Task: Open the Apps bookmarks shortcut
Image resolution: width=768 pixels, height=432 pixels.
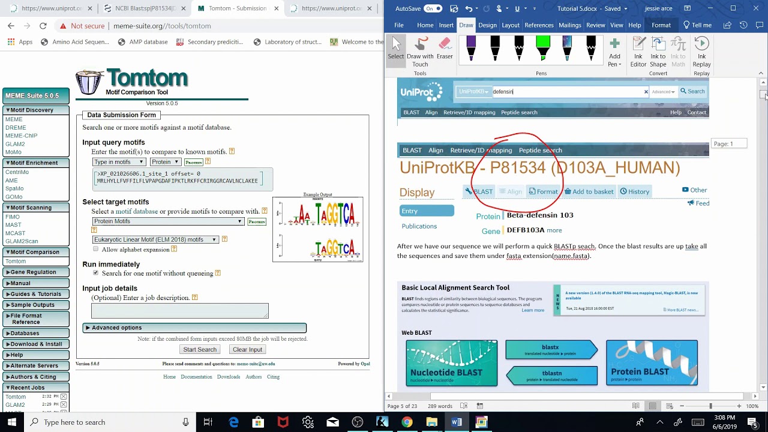Action: pyautogui.click(x=20, y=42)
